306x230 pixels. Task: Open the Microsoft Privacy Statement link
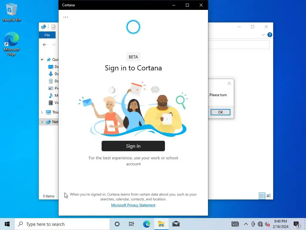pyautogui.click(x=133, y=205)
